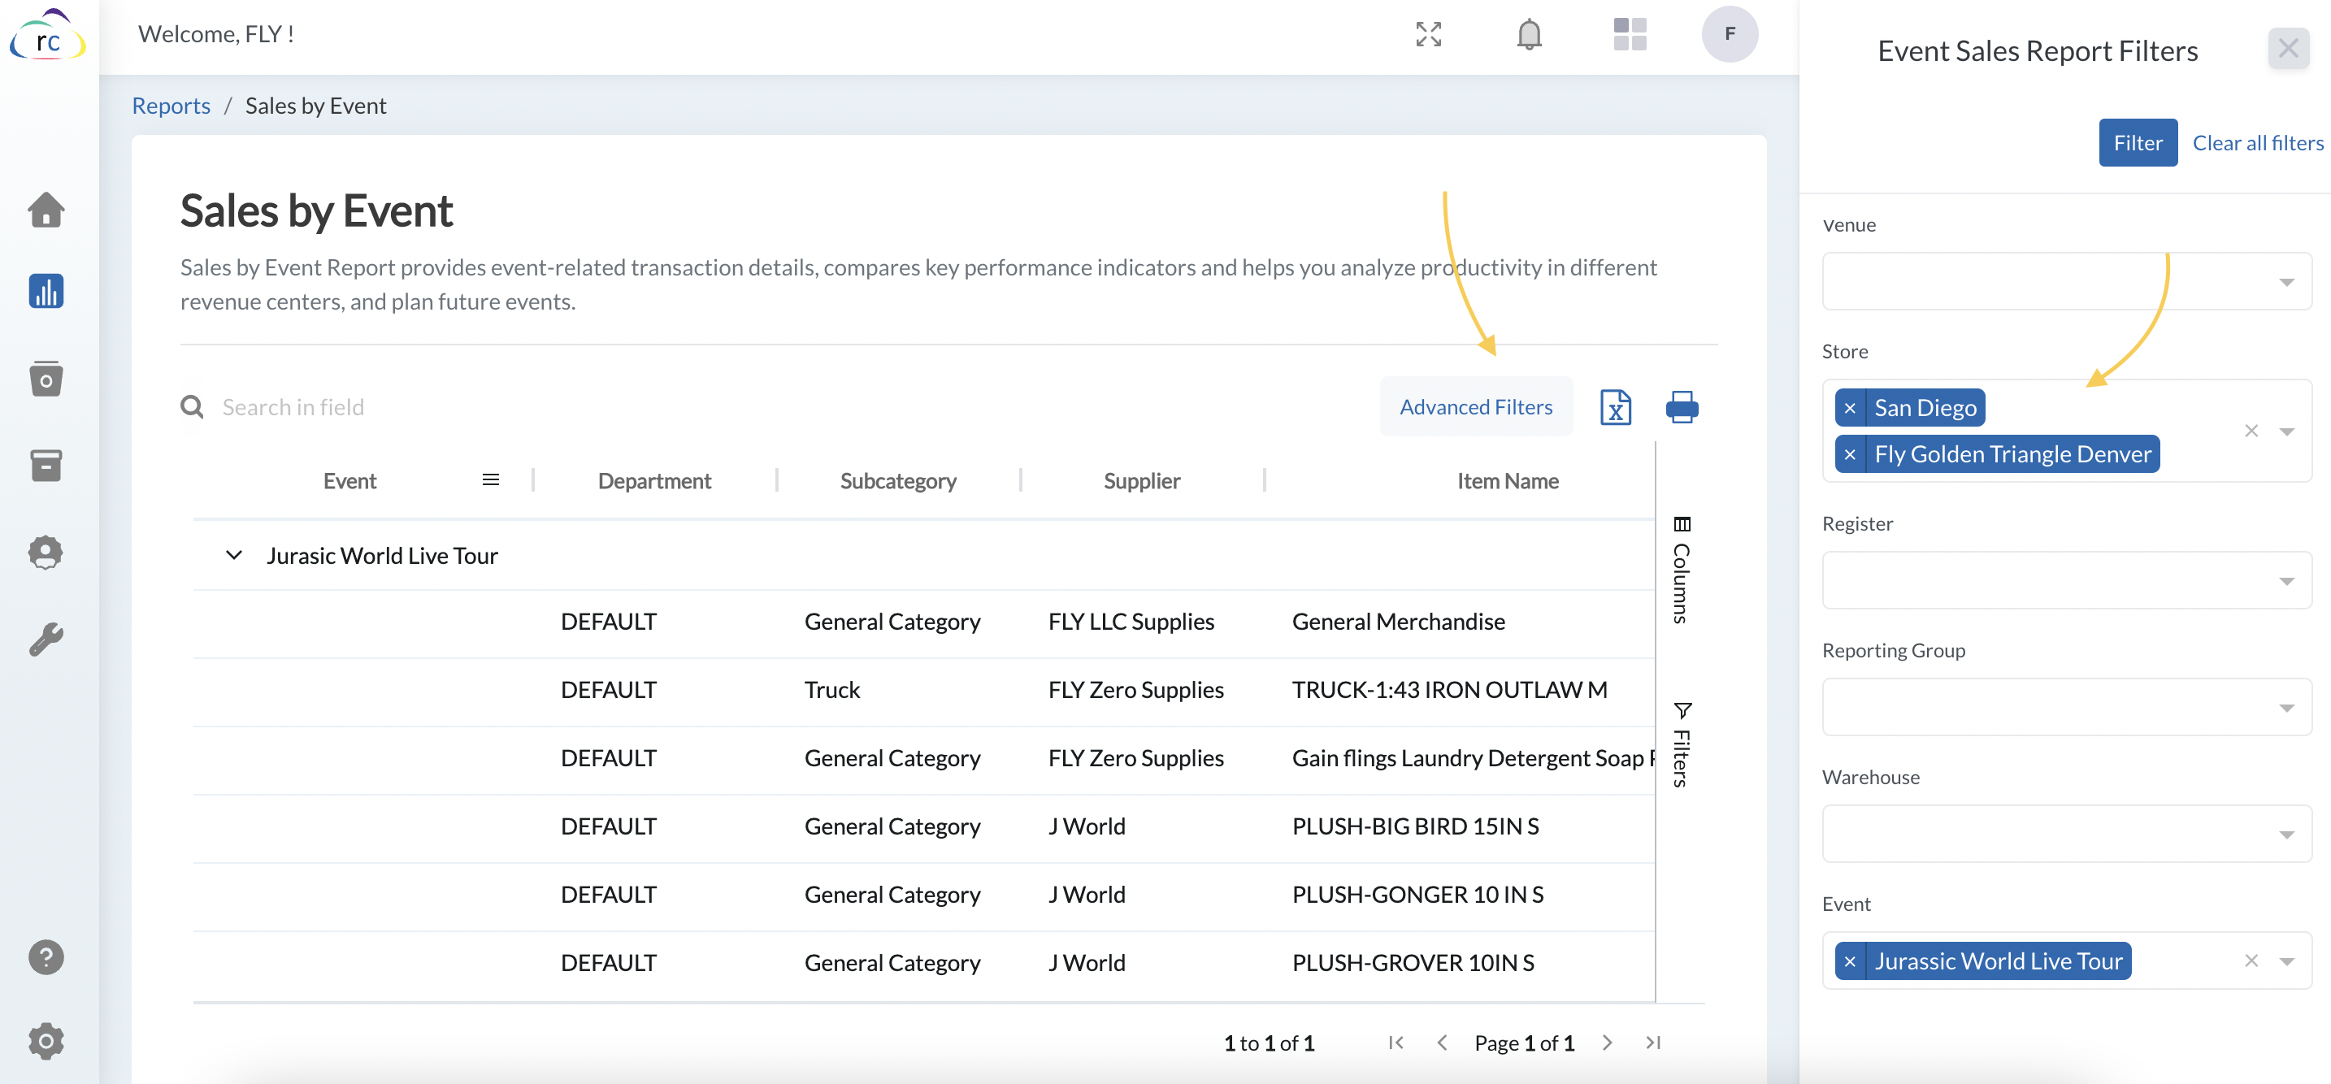Clear the selected Event filter value

coord(2251,961)
